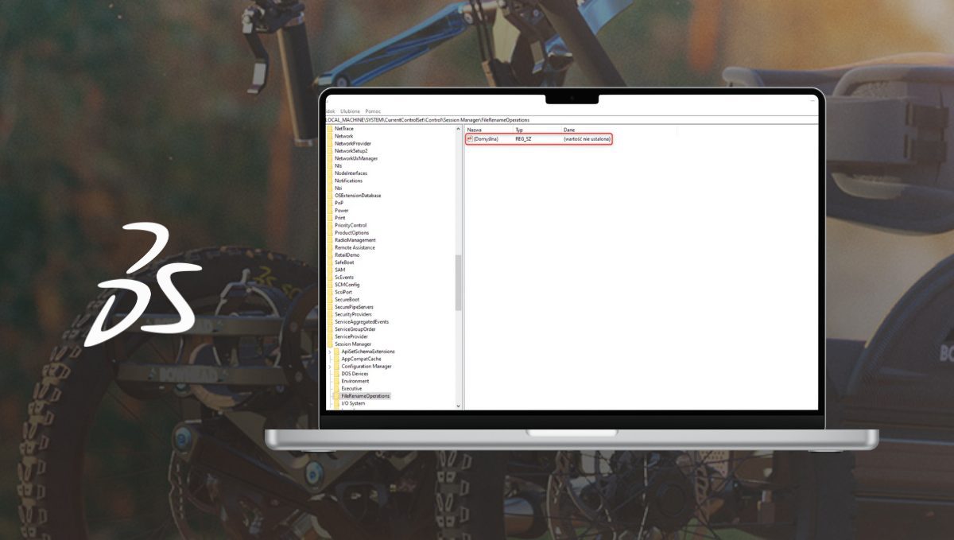The height and width of the screenshot is (540, 954).
Task: Select the RetailDemo key
Action: pyautogui.click(x=347, y=254)
